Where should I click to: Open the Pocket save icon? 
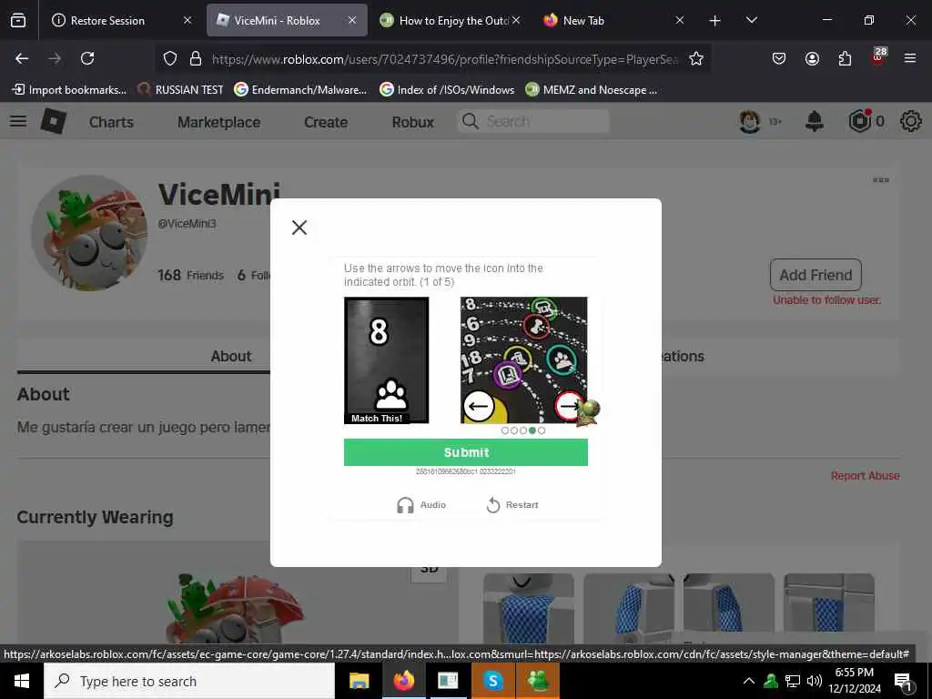coord(779,58)
